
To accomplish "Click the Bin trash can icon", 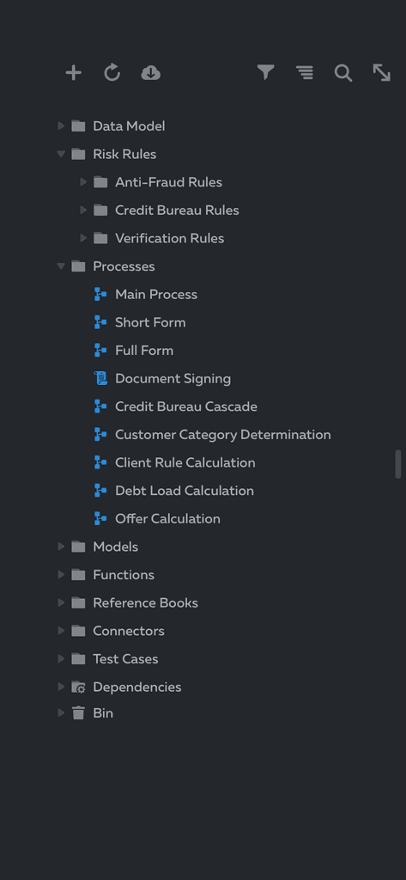I will click(78, 713).
